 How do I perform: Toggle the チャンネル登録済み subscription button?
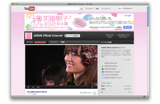(72, 36)
